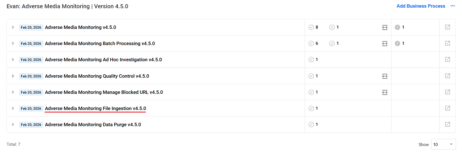Open the three-dot more options menu
The height and width of the screenshot is (152, 462).
point(453,6)
